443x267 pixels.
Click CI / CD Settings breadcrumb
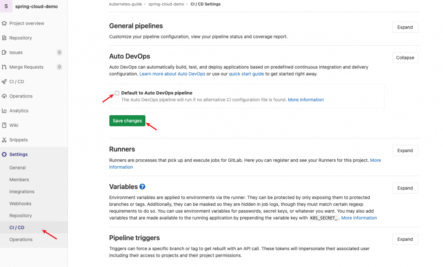[x=205, y=4]
